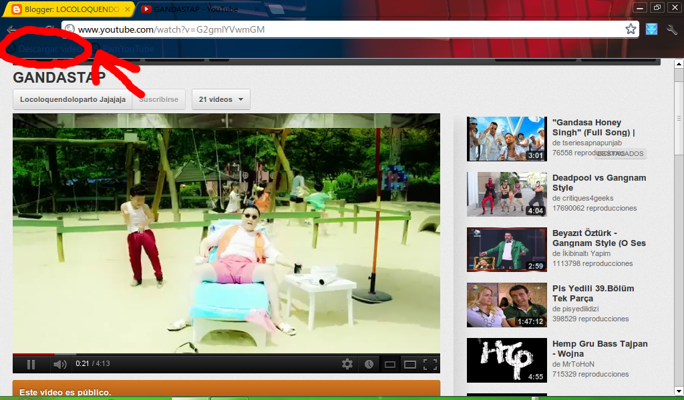Click 'de critiques4geeks' uploader text
This screenshot has height=400, width=684.
[582, 198]
